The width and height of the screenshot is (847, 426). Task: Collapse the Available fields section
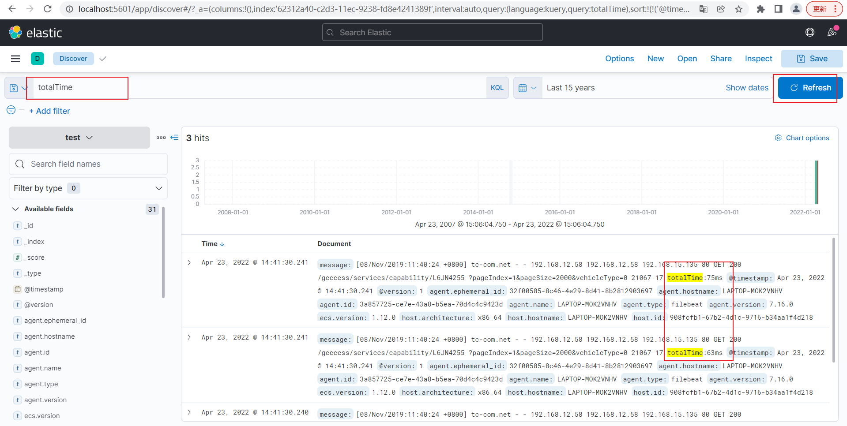16,209
